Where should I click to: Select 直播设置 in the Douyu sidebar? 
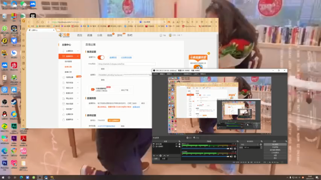(x=68, y=67)
